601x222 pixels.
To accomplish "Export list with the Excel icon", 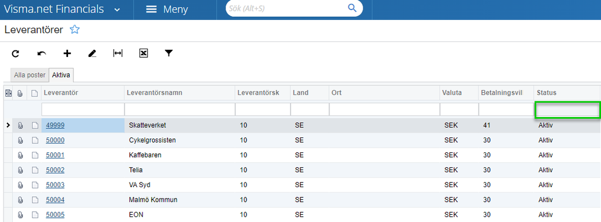I will pos(143,53).
